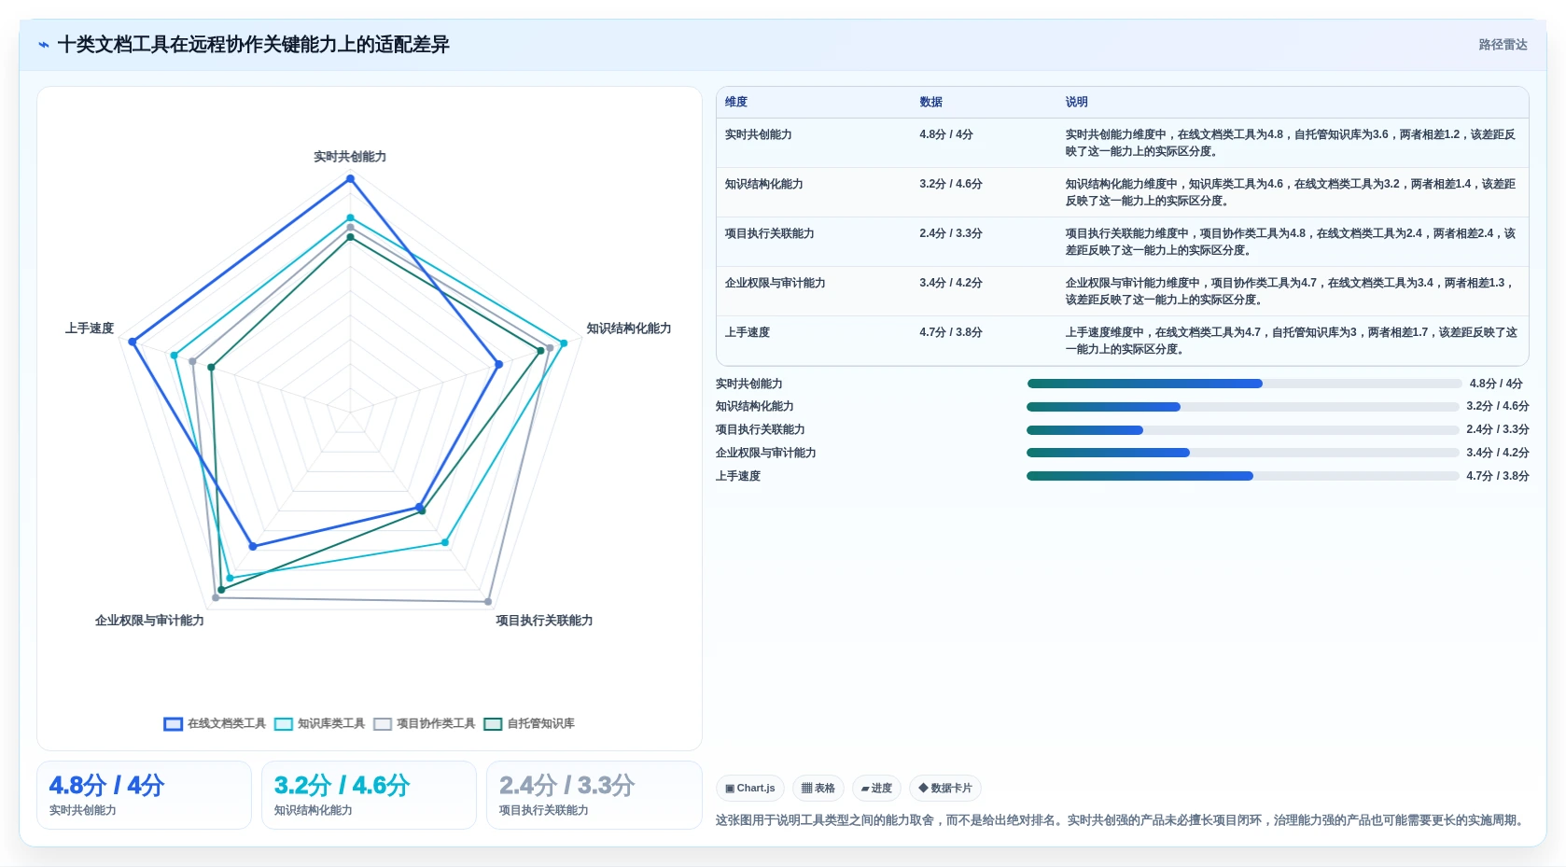Click the 上手速度 progress bar
The image size is (1566, 867).
pos(1242,476)
